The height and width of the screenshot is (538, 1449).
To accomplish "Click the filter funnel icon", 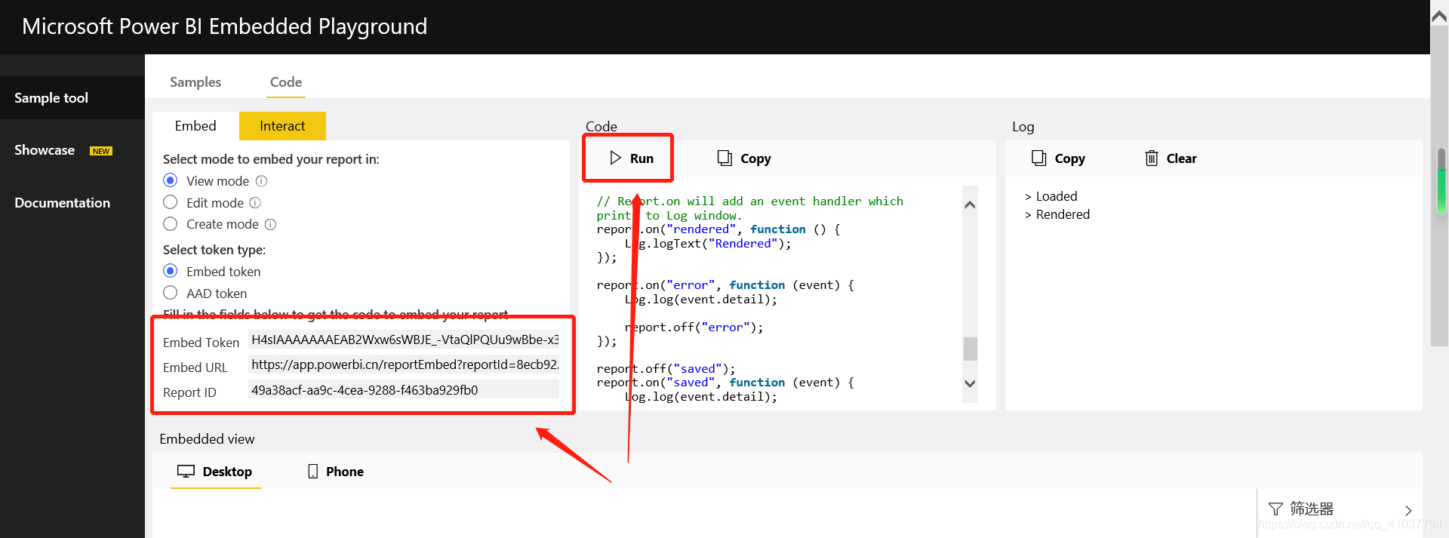I will pyautogui.click(x=1275, y=509).
